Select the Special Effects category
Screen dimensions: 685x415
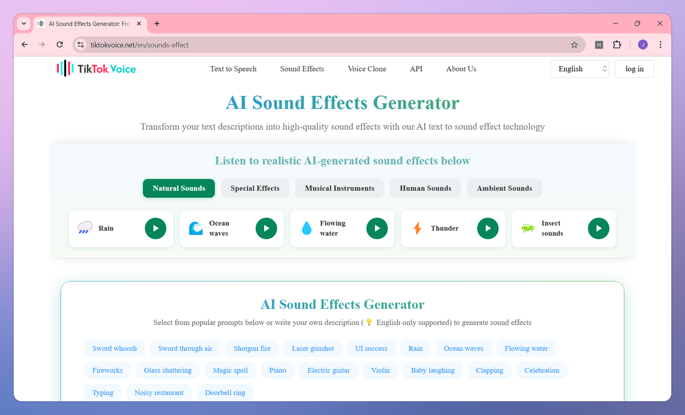[255, 188]
